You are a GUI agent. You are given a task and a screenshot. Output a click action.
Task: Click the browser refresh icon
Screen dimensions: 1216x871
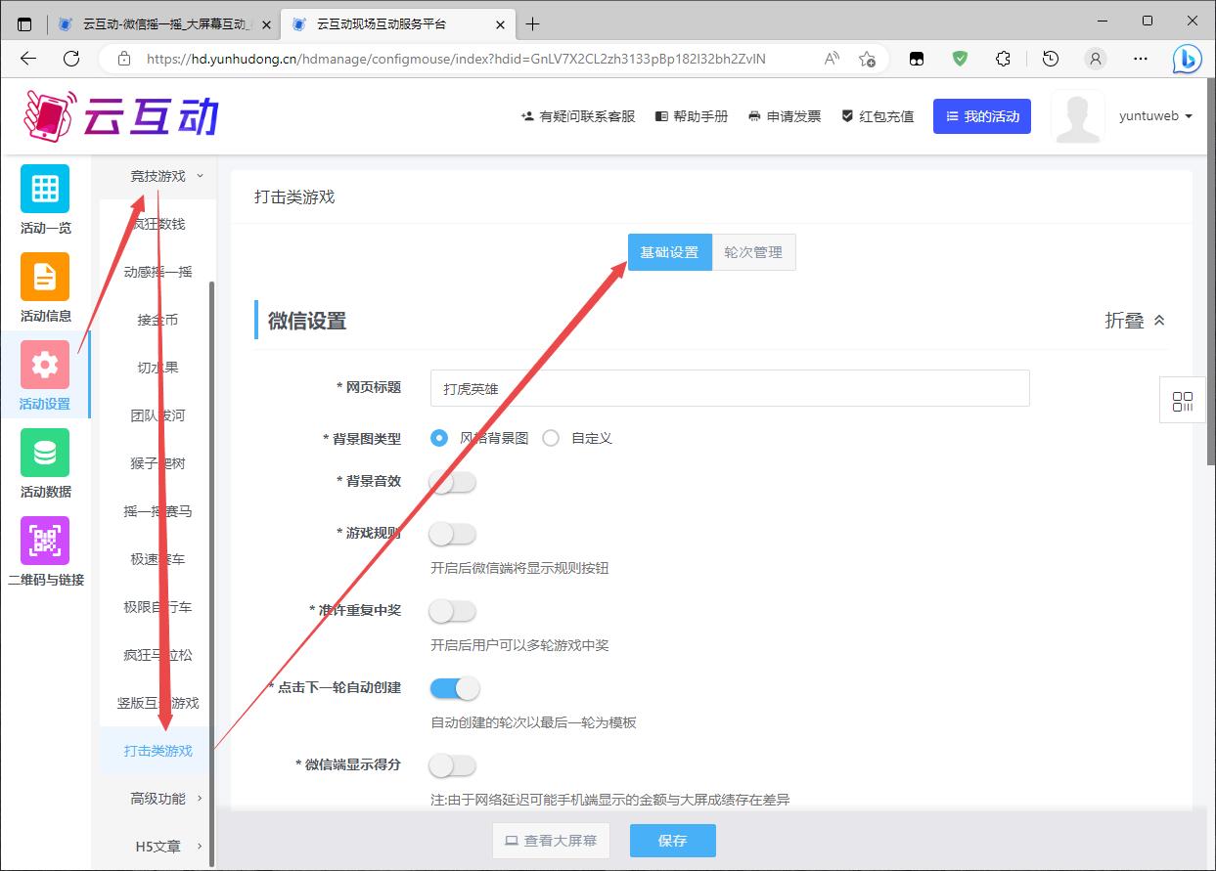(71, 59)
